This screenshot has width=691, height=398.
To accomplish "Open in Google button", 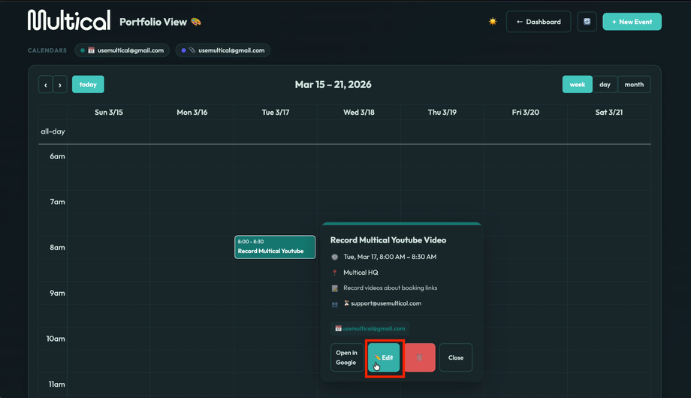I will click(x=347, y=357).
